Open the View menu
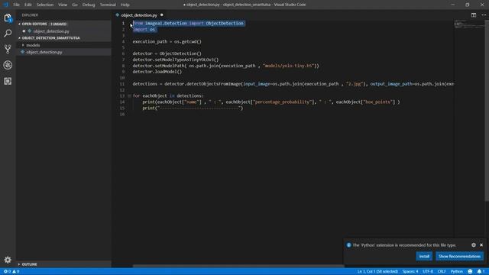The height and width of the screenshot is (275, 489). click(x=63, y=5)
